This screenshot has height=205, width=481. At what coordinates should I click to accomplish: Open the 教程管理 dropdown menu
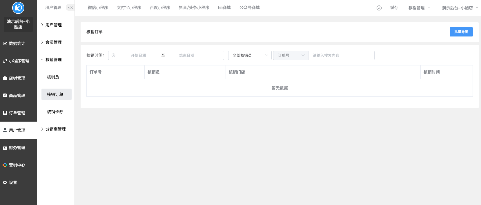tap(419, 8)
